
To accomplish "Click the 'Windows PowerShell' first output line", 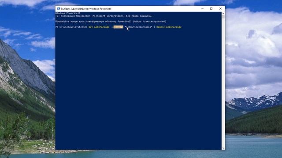I will click(x=68, y=13).
